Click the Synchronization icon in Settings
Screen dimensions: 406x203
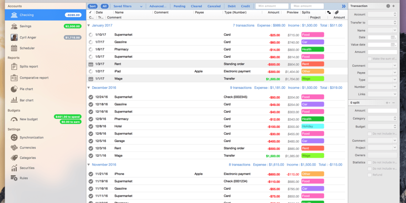point(14,137)
